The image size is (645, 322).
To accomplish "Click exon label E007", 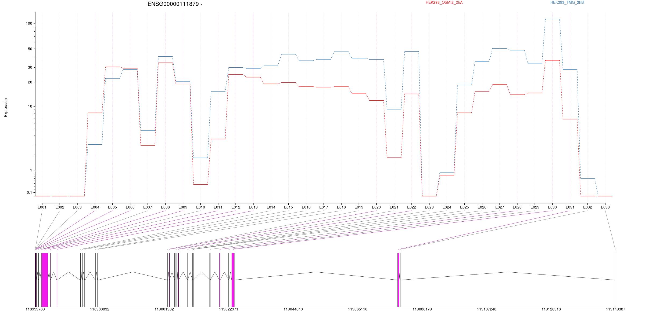I will tap(148, 207).
